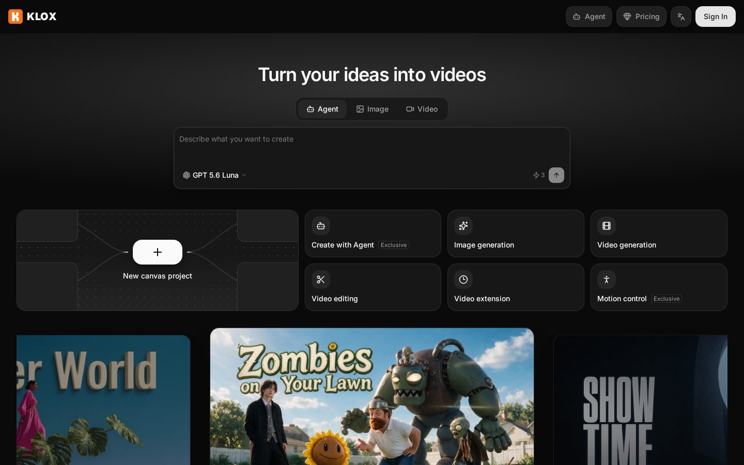The image size is (744, 465).
Task: Click the film icon on Video generation
Action: pos(607,226)
